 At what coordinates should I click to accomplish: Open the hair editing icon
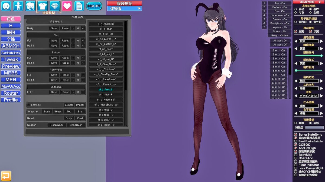tap(30, 6)
